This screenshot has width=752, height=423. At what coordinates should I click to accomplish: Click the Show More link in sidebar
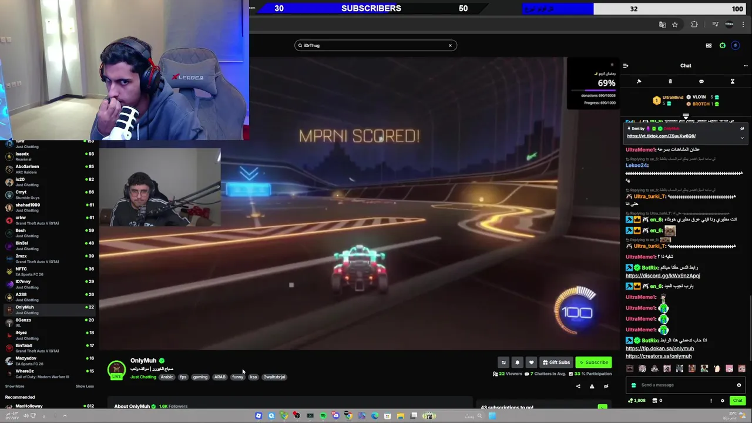tap(15, 386)
